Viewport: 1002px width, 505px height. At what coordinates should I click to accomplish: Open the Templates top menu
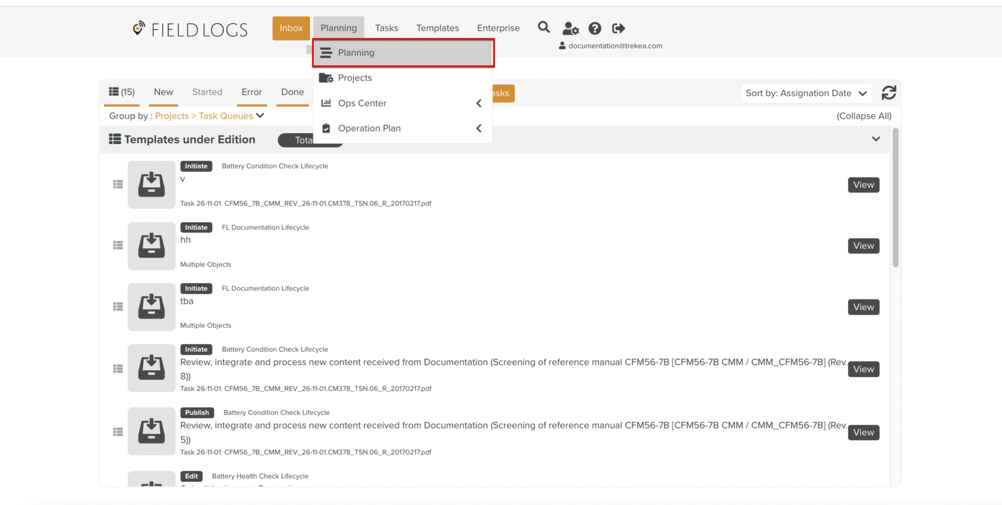pos(437,28)
